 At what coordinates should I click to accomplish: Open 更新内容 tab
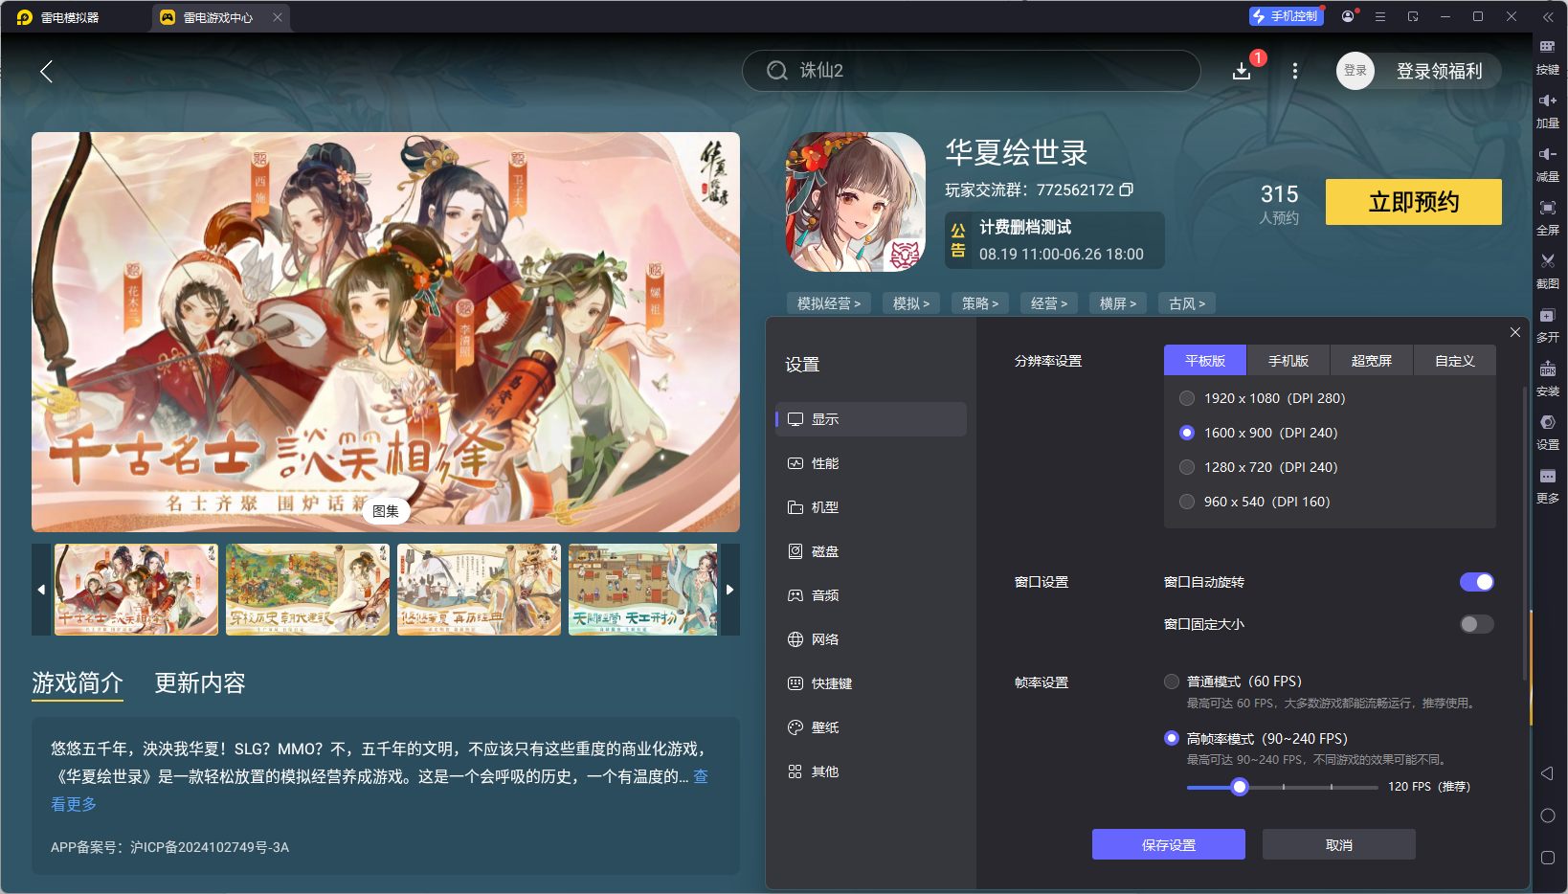(200, 682)
